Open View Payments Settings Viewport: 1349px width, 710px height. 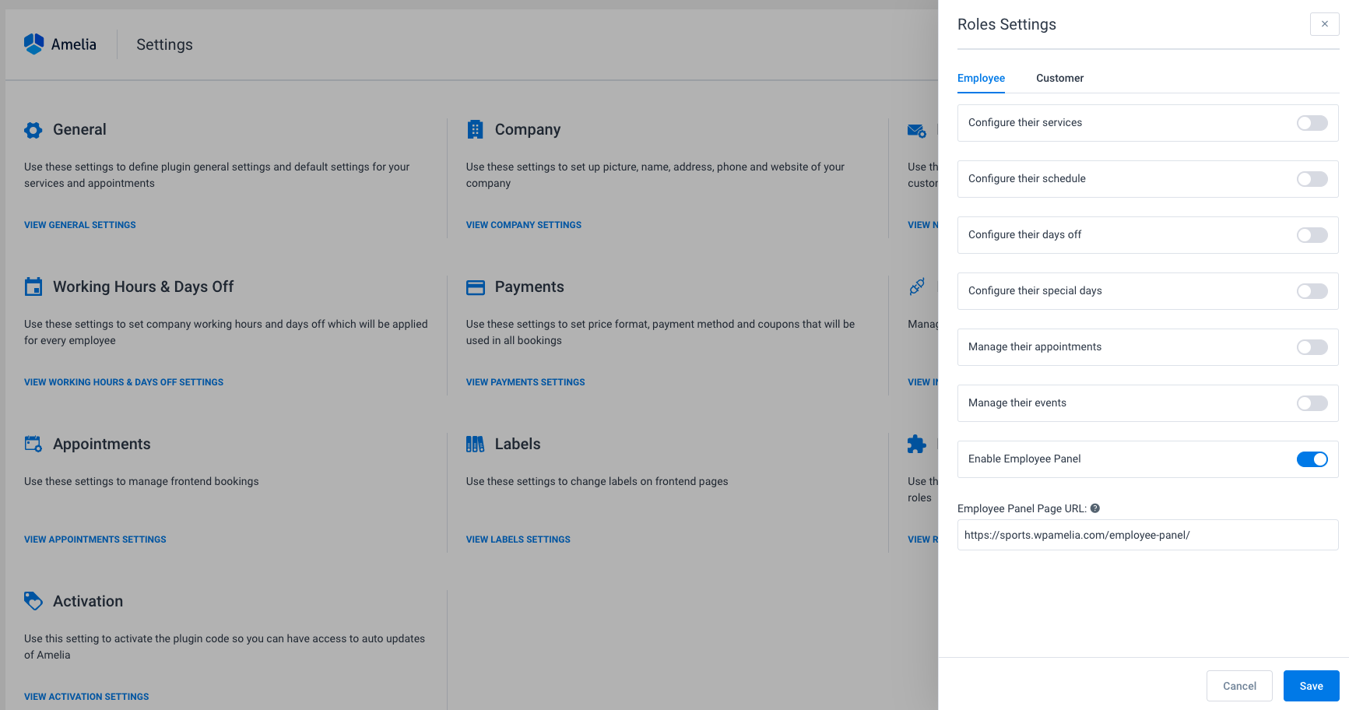525,381
